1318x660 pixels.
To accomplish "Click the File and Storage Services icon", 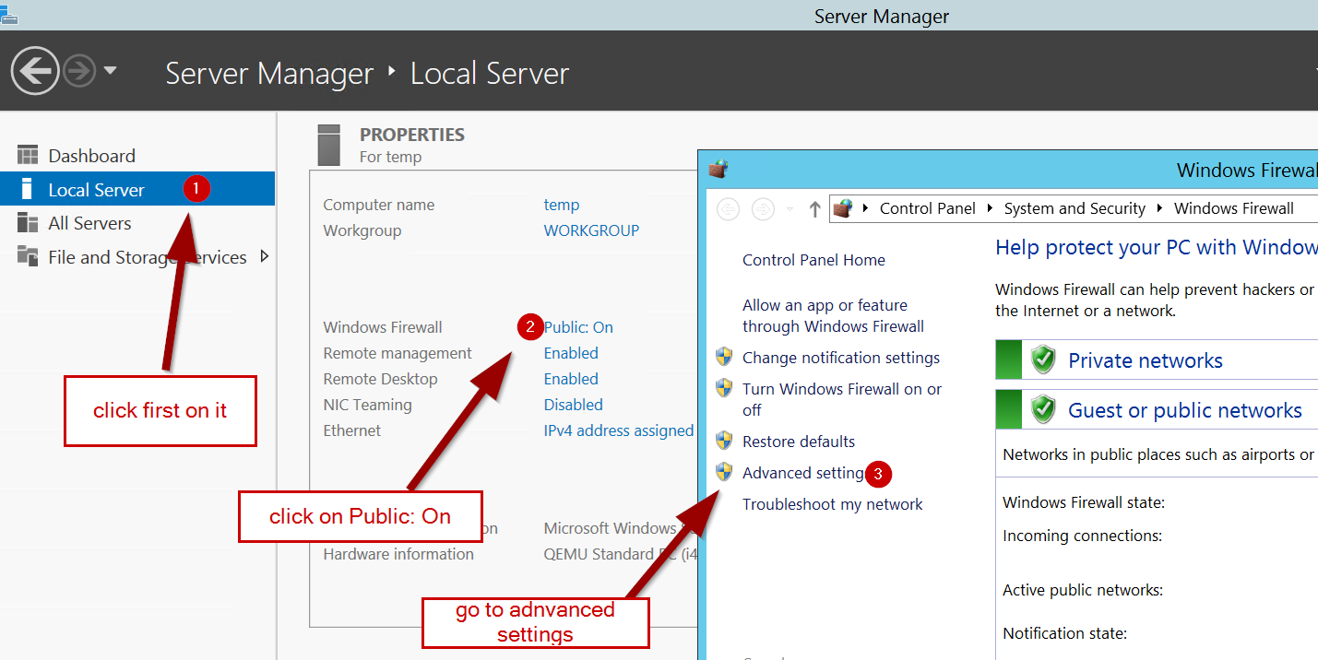I will pyautogui.click(x=29, y=257).
